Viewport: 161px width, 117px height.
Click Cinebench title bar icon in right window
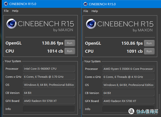click(86, 4)
